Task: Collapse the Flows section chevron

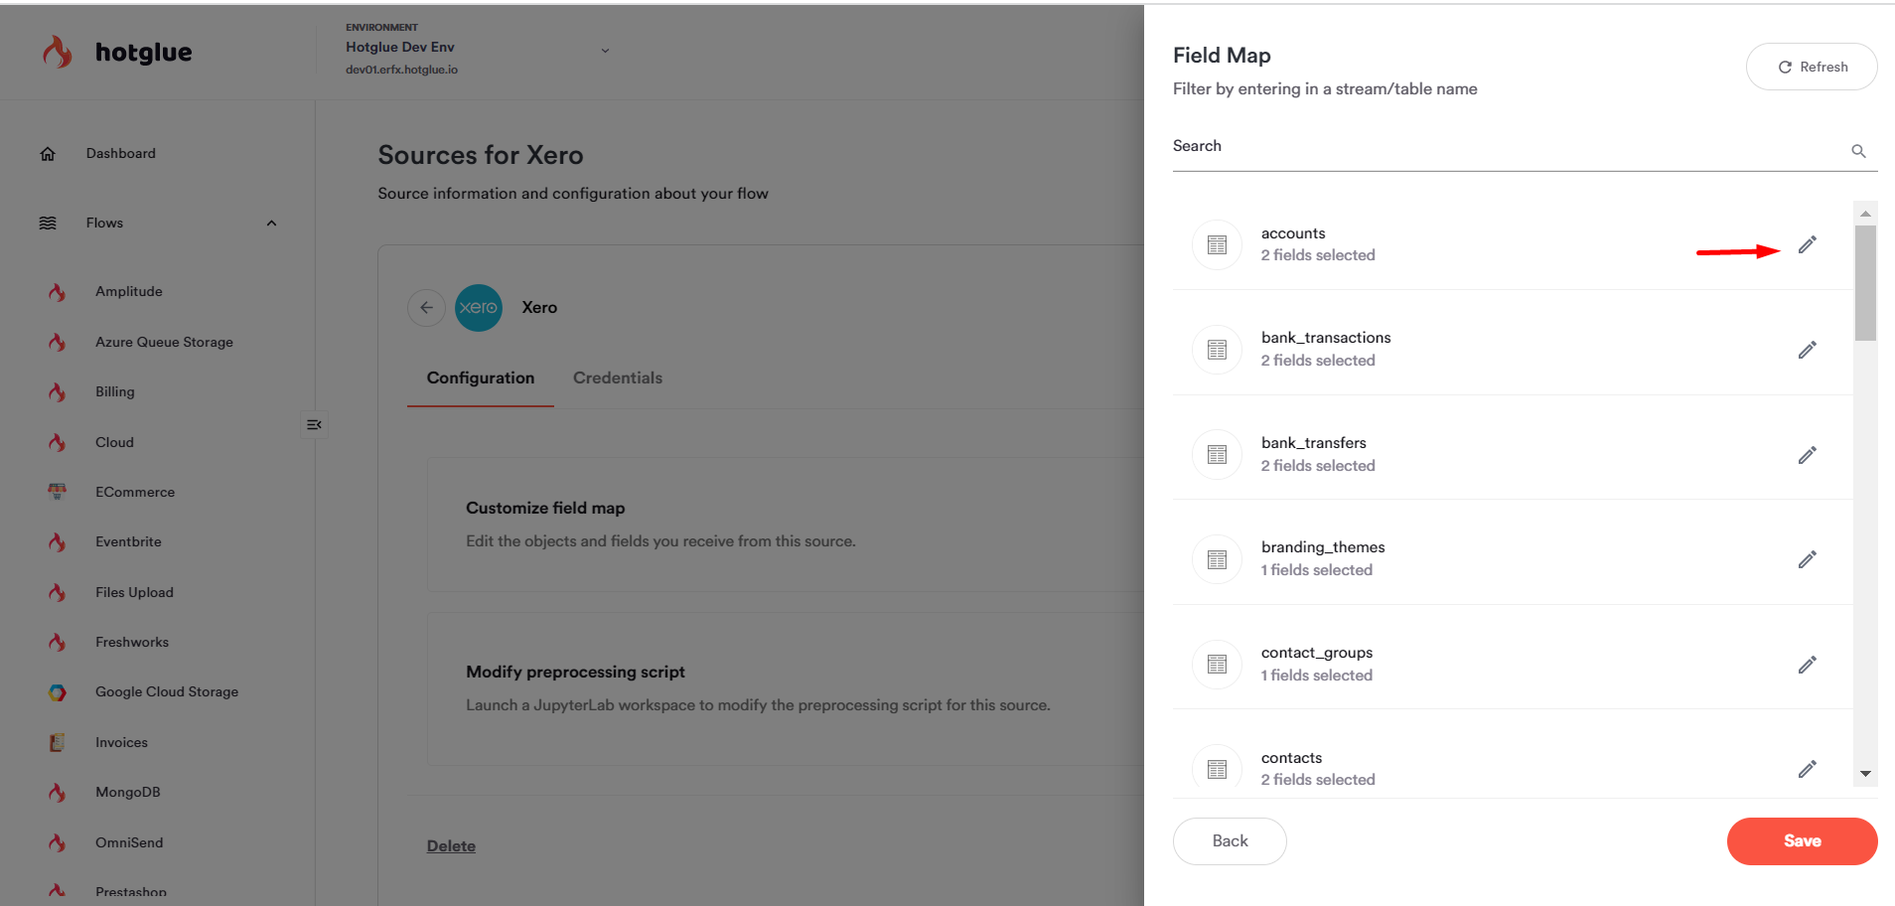Action: tap(271, 224)
